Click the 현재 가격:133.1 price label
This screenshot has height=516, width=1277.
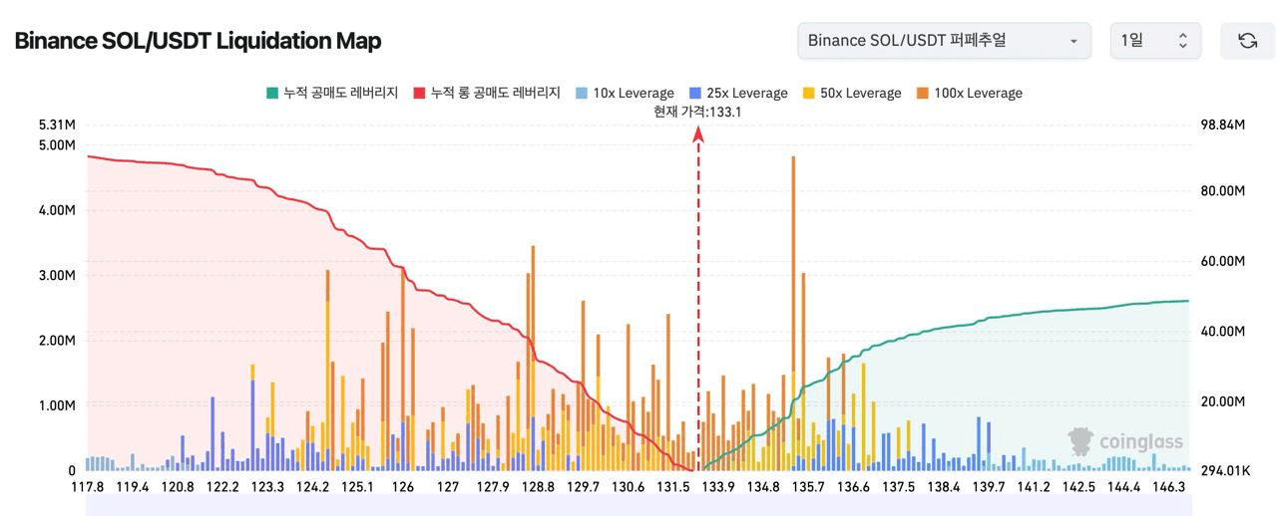(697, 113)
